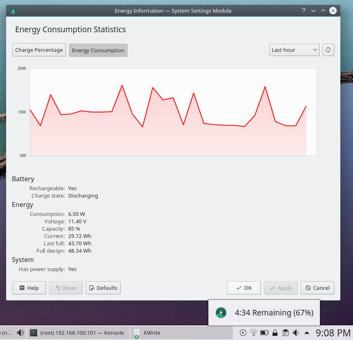Select the Energy Consumption graph button
This screenshot has width=353, height=340.
tap(98, 50)
